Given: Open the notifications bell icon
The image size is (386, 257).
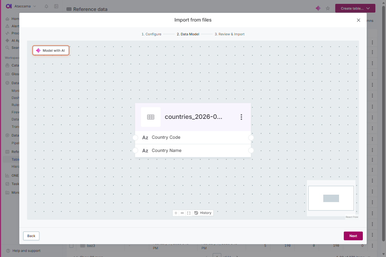Looking at the screenshot, I should (46, 6).
